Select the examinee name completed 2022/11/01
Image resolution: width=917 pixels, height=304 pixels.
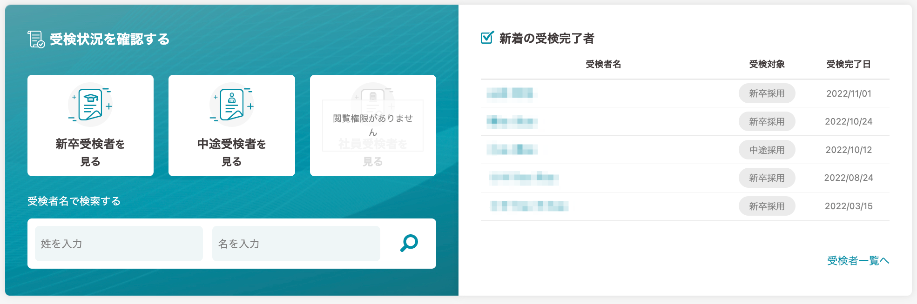(x=510, y=93)
